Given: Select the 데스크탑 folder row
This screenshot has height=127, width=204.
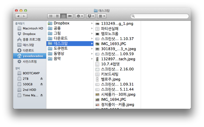Looking at the screenshot, I should tap(70, 44).
